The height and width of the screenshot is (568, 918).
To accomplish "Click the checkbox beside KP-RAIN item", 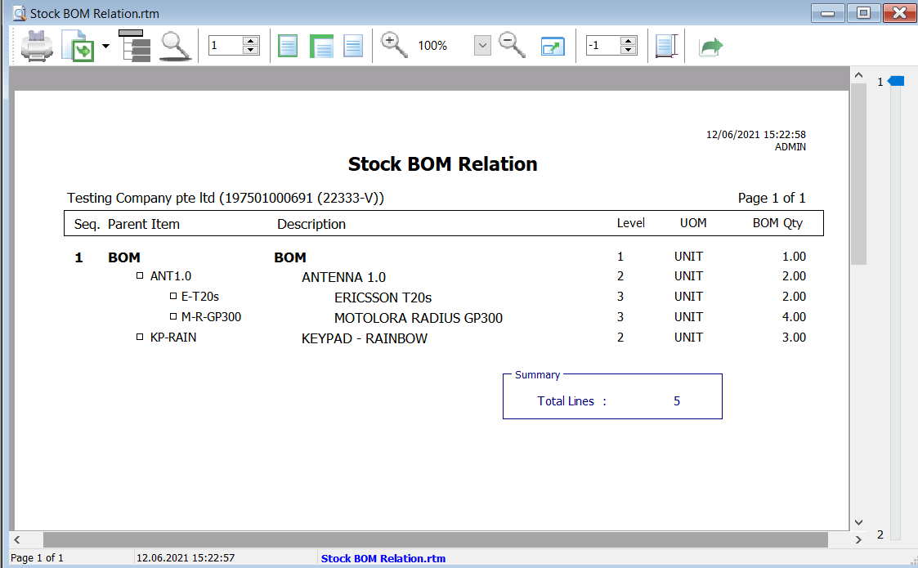I will 140,337.
